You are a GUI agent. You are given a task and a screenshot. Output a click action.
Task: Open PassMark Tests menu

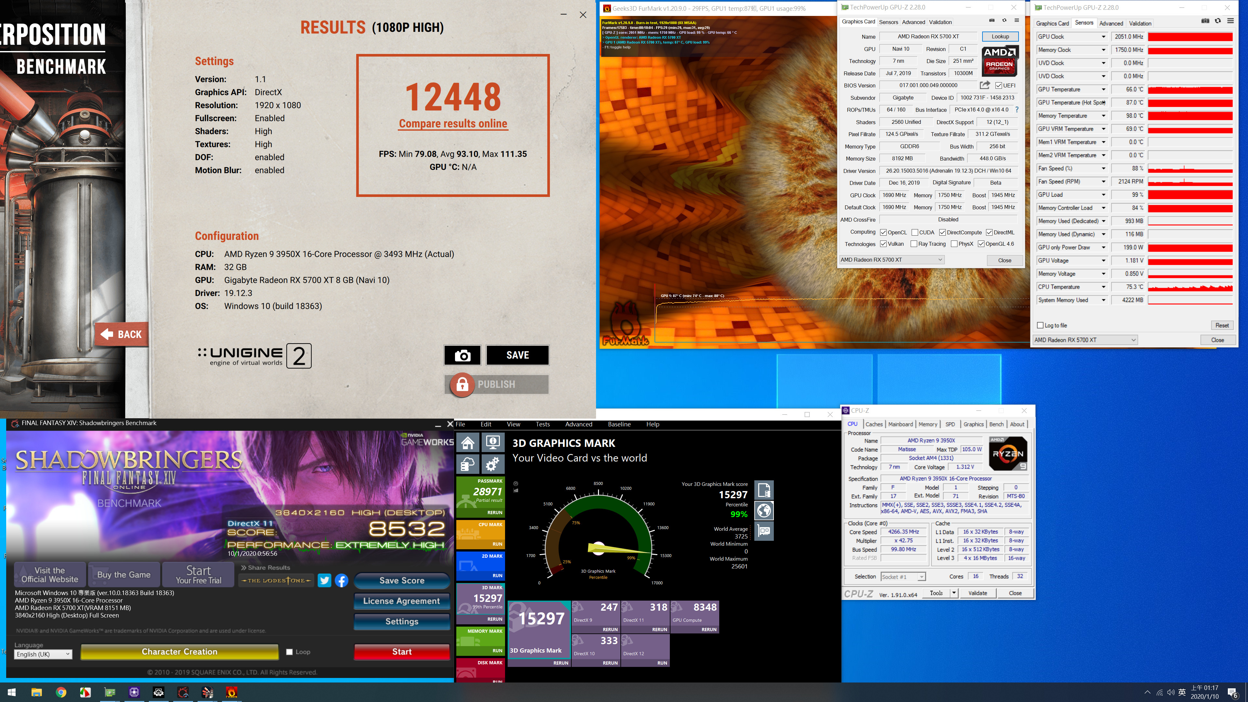543,424
